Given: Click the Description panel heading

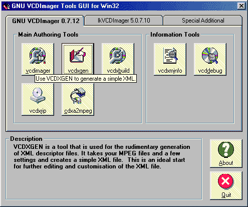Looking at the screenshot, I should [26, 139].
